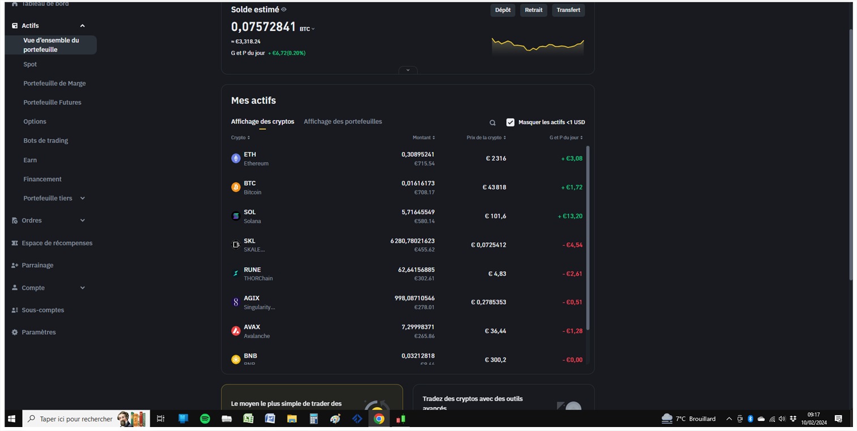Open Spotify from the taskbar
Image resolution: width=857 pixels, height=431 pixels.
click(x=205, y=419)
